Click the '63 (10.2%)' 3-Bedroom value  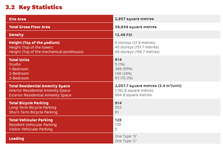point(124,78)
